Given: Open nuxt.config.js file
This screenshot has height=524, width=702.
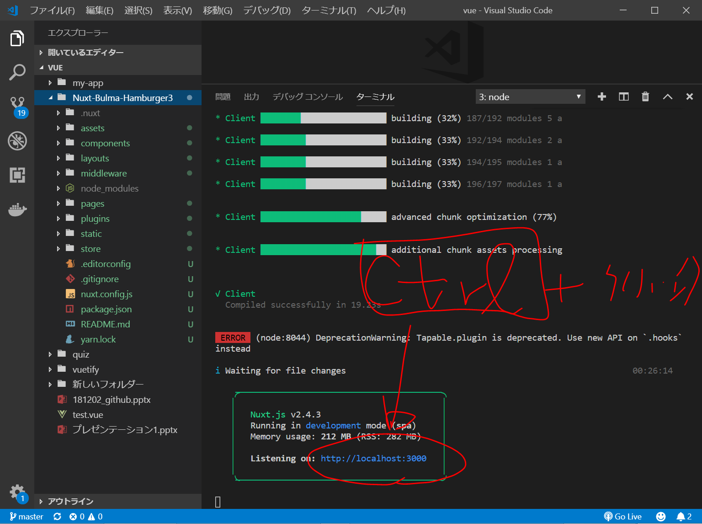Looking at the screenshot, I should coord(106,294).
